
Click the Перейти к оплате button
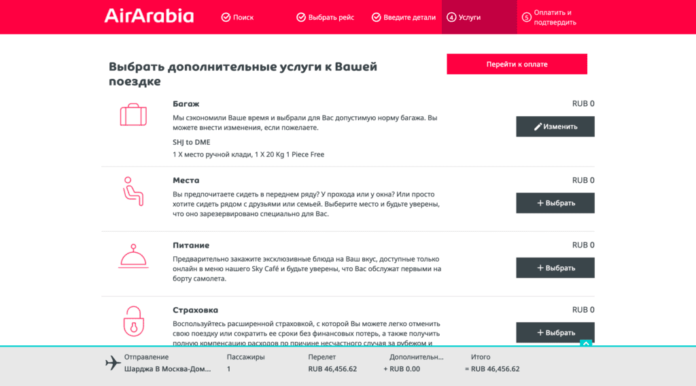(x=517, y=64)
